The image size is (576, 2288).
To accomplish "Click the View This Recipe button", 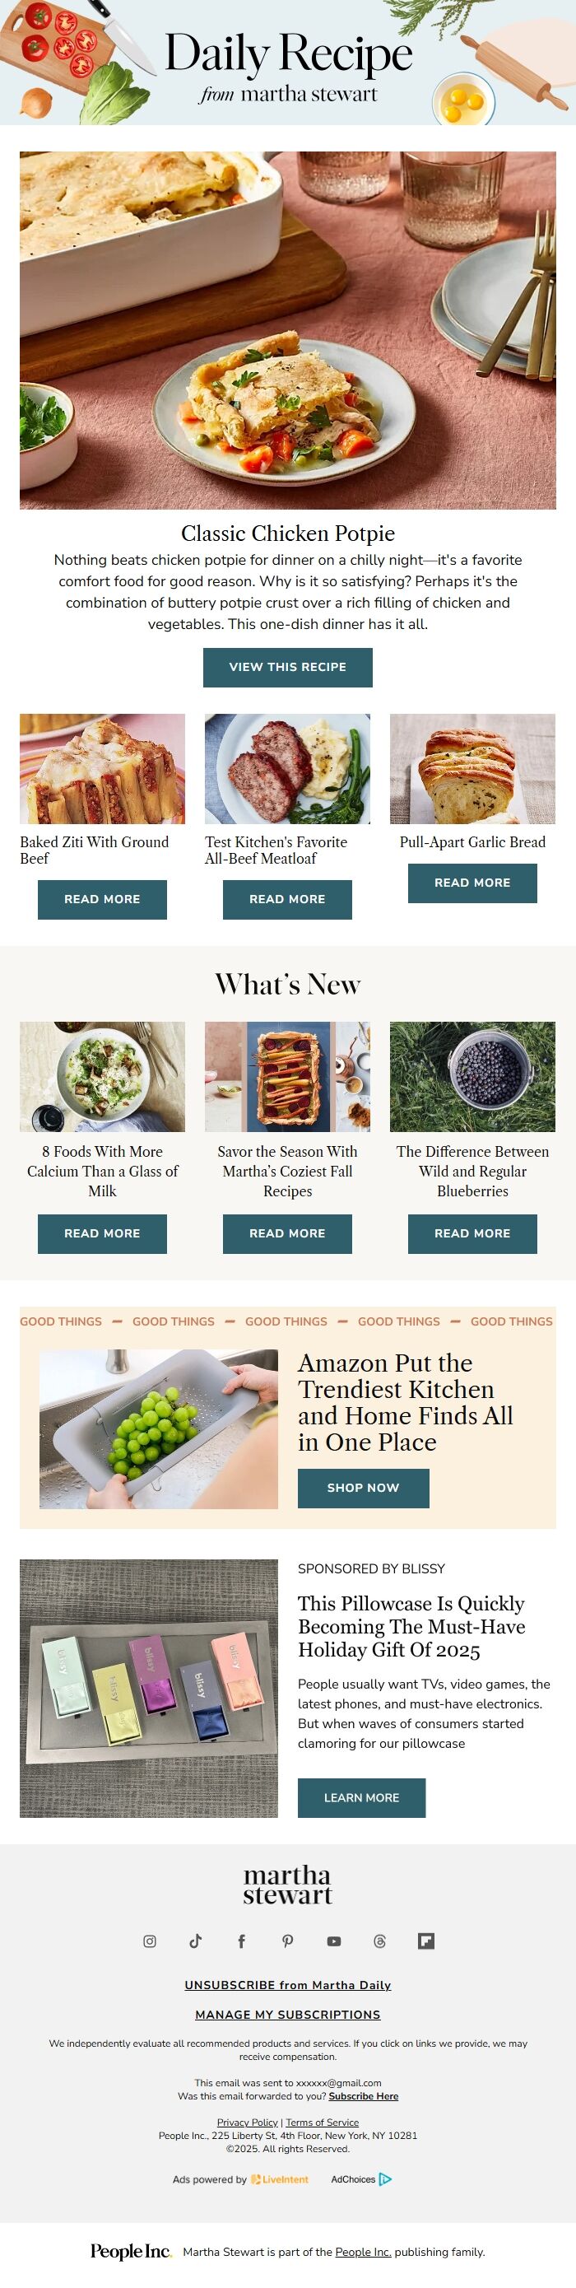I will 287,667.
